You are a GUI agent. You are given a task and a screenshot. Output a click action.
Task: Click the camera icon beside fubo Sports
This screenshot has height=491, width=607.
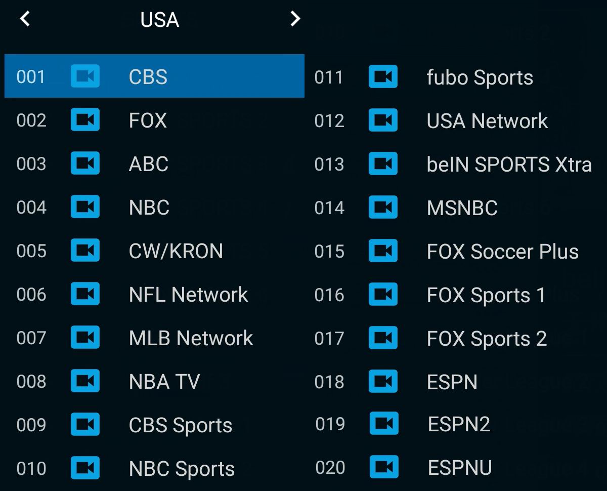(x=383, y=76)
